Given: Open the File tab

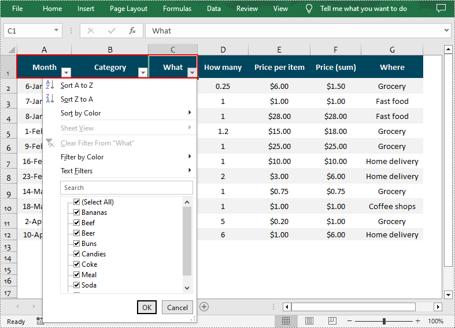Looking at the screenshot, I should (17, 9).
